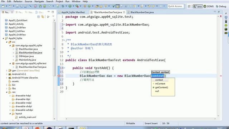229x129 pixels.
Task: Toggle folding of Javadoc comment on line 7
Action: click(x=64, y=40)
